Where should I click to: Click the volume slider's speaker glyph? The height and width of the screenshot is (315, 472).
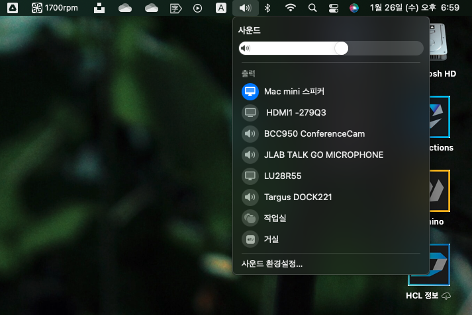pyautogui.click(x=246, y=48)
